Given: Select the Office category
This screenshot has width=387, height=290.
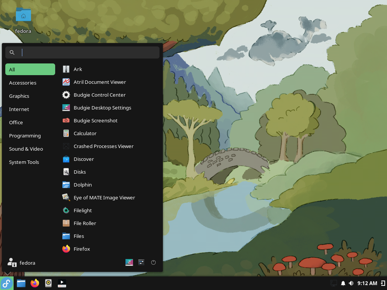Looking at the screenshot, I should [30, 122].
